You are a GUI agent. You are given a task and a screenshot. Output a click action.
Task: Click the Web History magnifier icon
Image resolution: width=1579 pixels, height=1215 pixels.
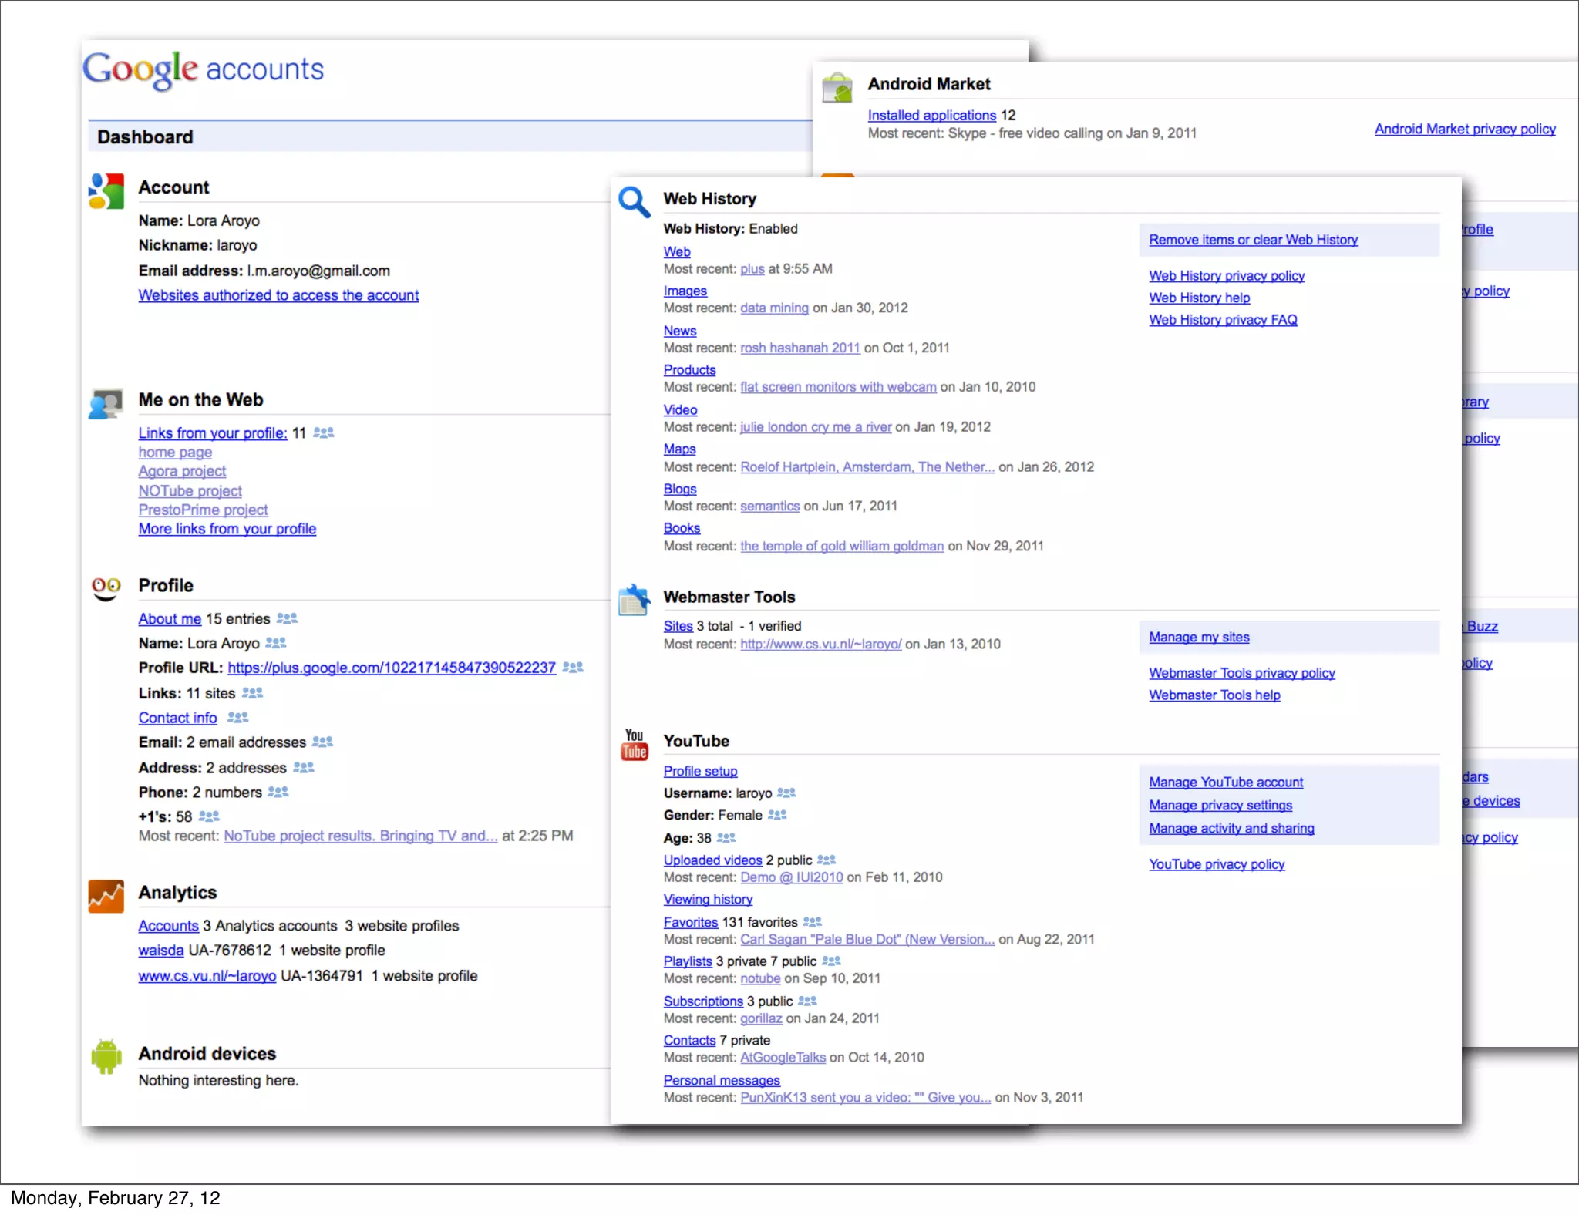[634, 202]
